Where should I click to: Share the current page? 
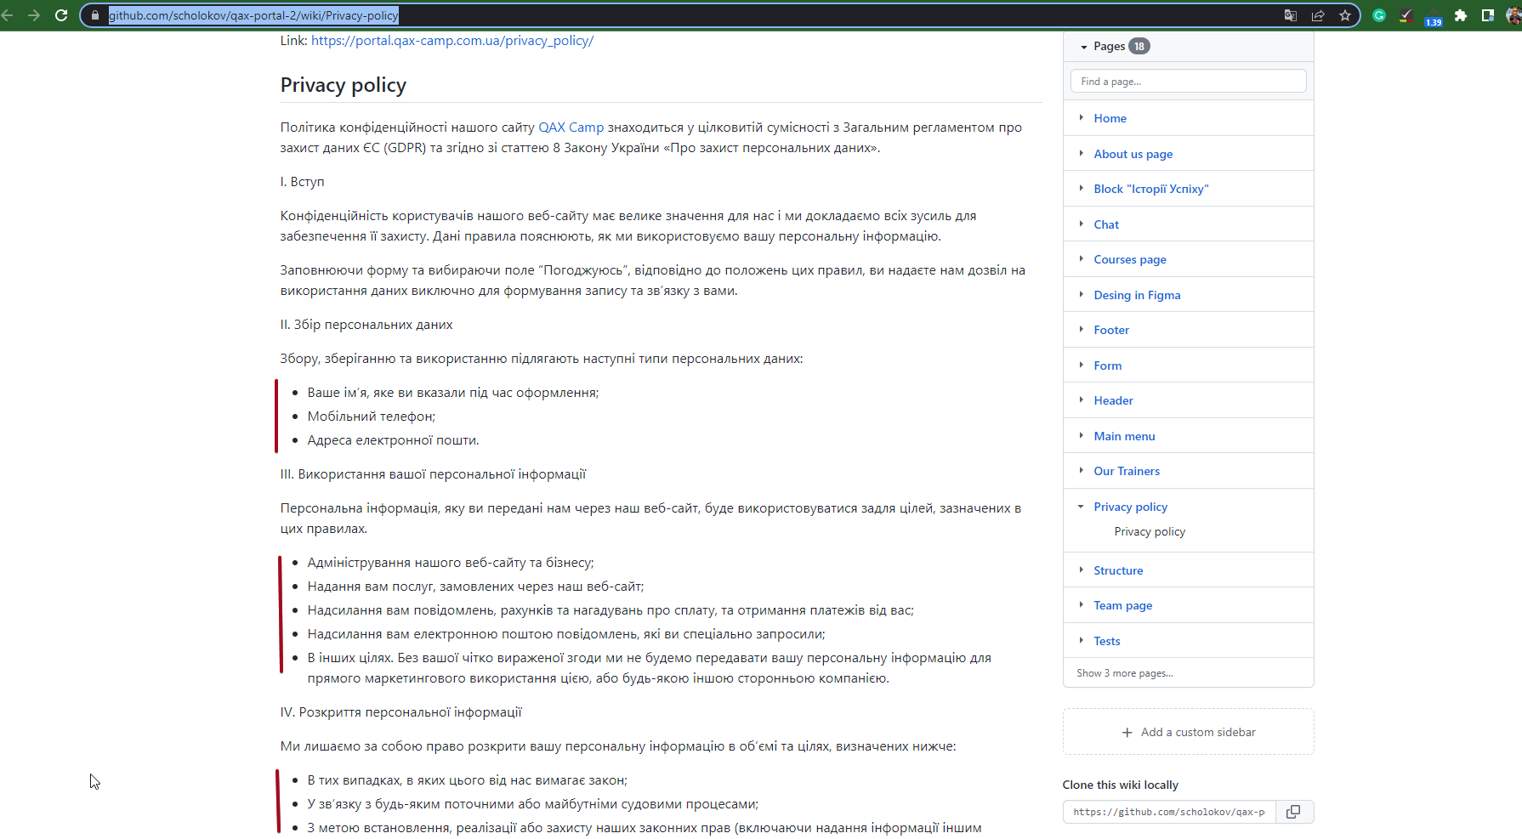click(x=1319, y=14)
